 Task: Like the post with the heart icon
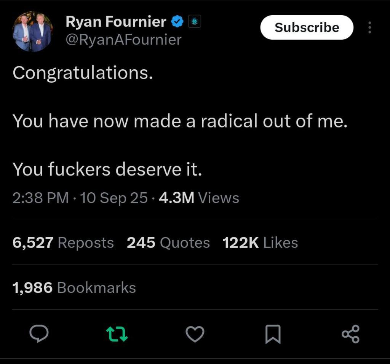coord(195,334)
